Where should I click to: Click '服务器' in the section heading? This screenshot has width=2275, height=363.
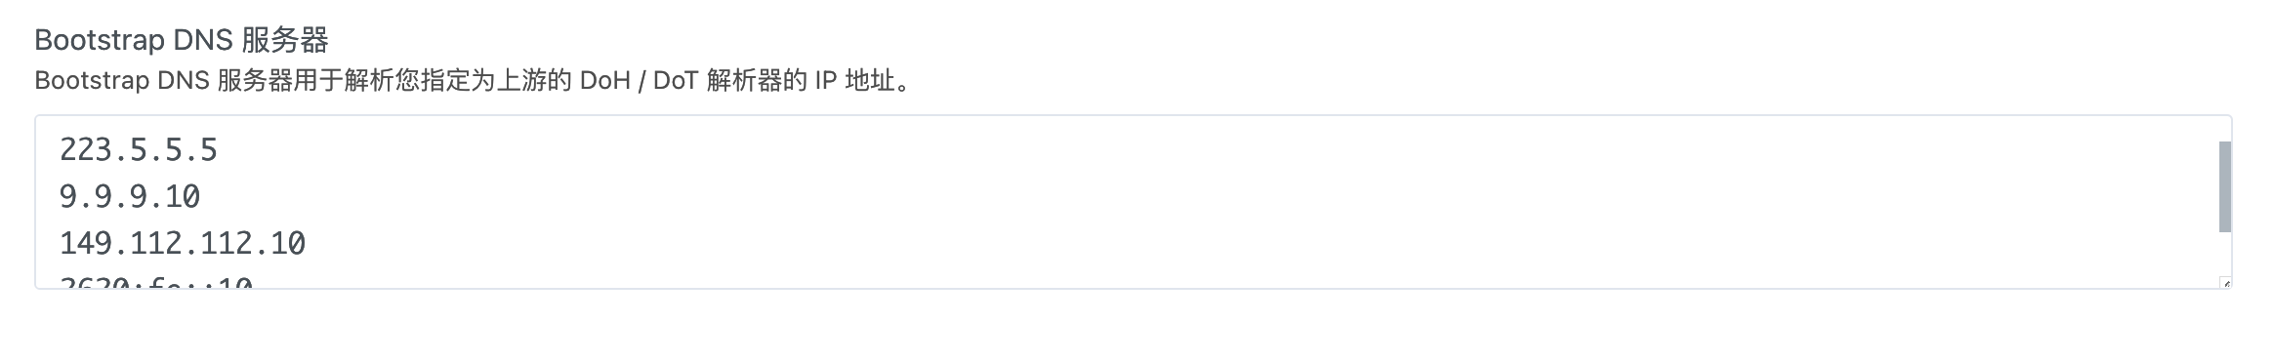[x=285, y=40]
